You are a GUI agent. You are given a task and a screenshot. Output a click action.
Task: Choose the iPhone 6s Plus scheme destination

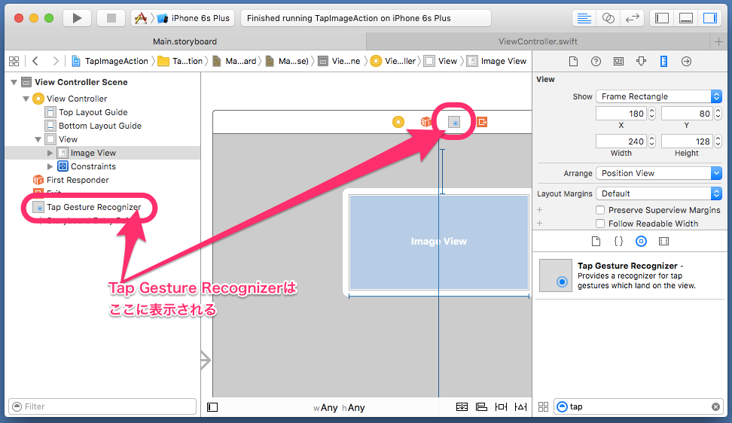click(194, 18)
